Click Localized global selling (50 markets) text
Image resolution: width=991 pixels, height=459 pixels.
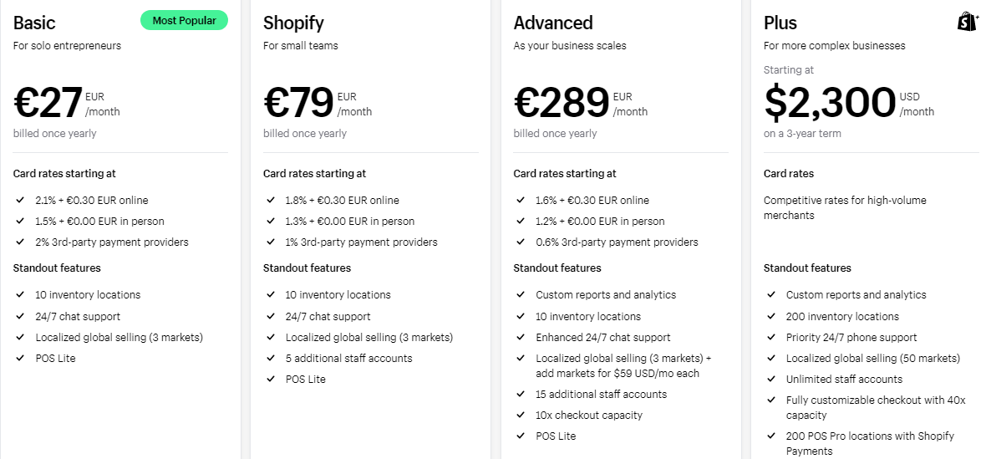click(x=872, y=359)
